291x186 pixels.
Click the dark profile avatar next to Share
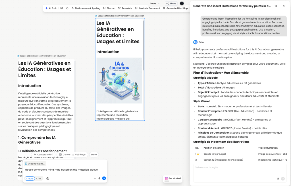tap(182, 3)
